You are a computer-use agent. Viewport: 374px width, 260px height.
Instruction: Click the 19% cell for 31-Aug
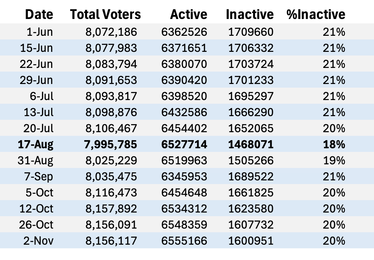(x=334, y=161)
